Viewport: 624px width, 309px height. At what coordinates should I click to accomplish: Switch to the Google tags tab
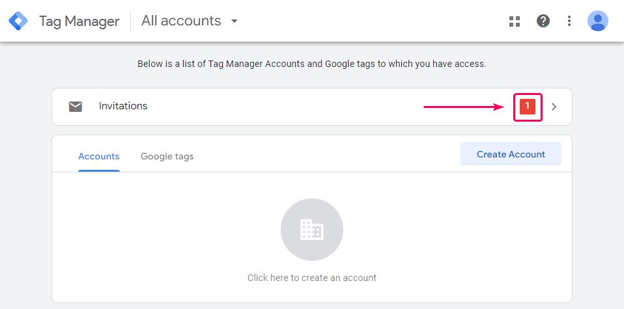(167, 156)
